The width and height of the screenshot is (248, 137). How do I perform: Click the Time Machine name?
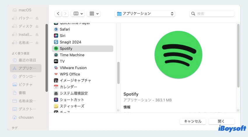[72, 55]
